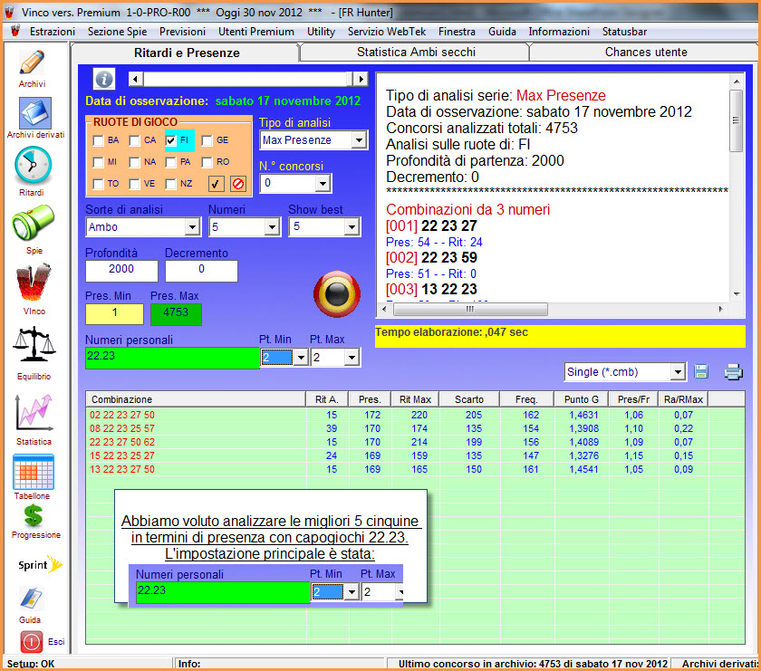Sort by Rit A. column header
The height and width of the screenshot is (671, 761).
(x=327, y=399)
